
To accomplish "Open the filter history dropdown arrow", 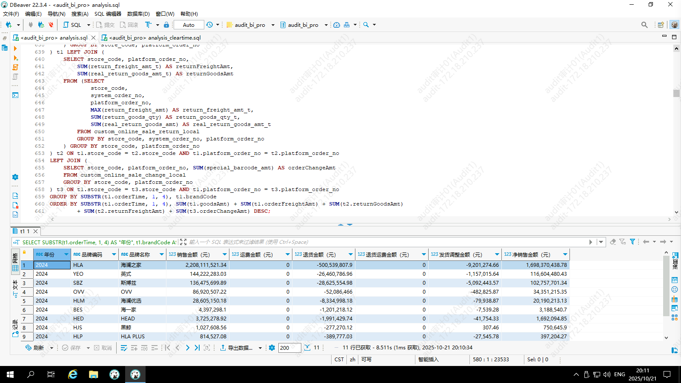I will click(x=601, y=242).
